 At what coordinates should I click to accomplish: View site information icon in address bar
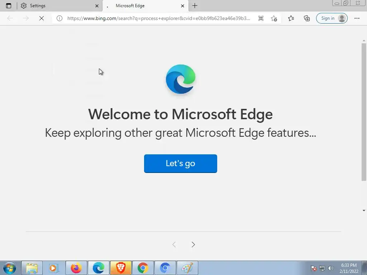59,18
